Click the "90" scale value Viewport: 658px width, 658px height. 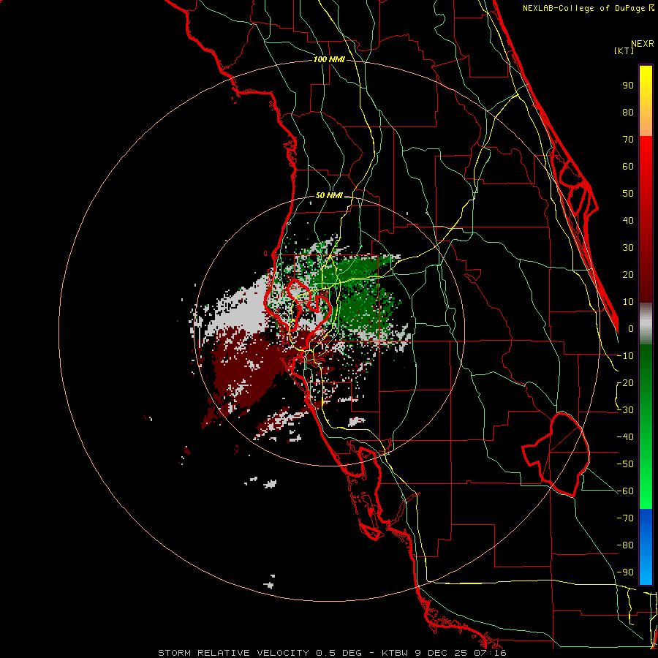click(628, 86)
